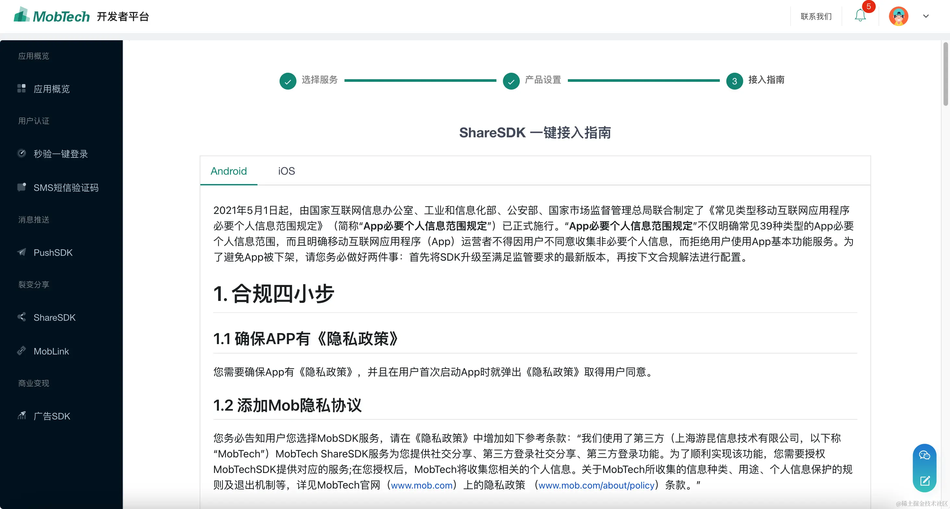Click the 联系我们 link

pyautogui.click(x=816, y=16)
